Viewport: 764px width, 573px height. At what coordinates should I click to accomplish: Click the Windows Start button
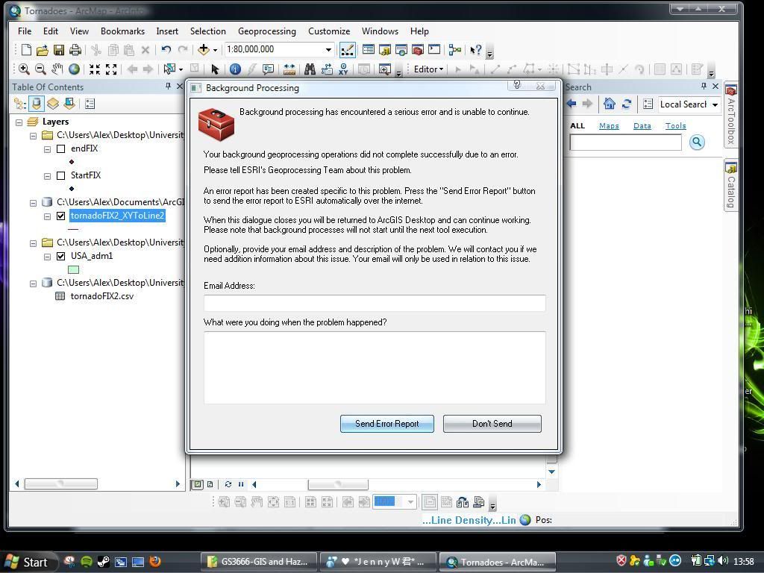[x=28, y=563]
